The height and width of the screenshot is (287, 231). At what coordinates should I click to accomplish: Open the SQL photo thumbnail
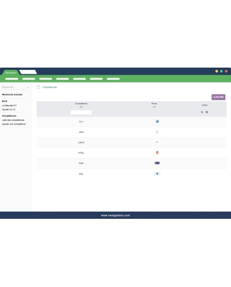tap(157, 174)
